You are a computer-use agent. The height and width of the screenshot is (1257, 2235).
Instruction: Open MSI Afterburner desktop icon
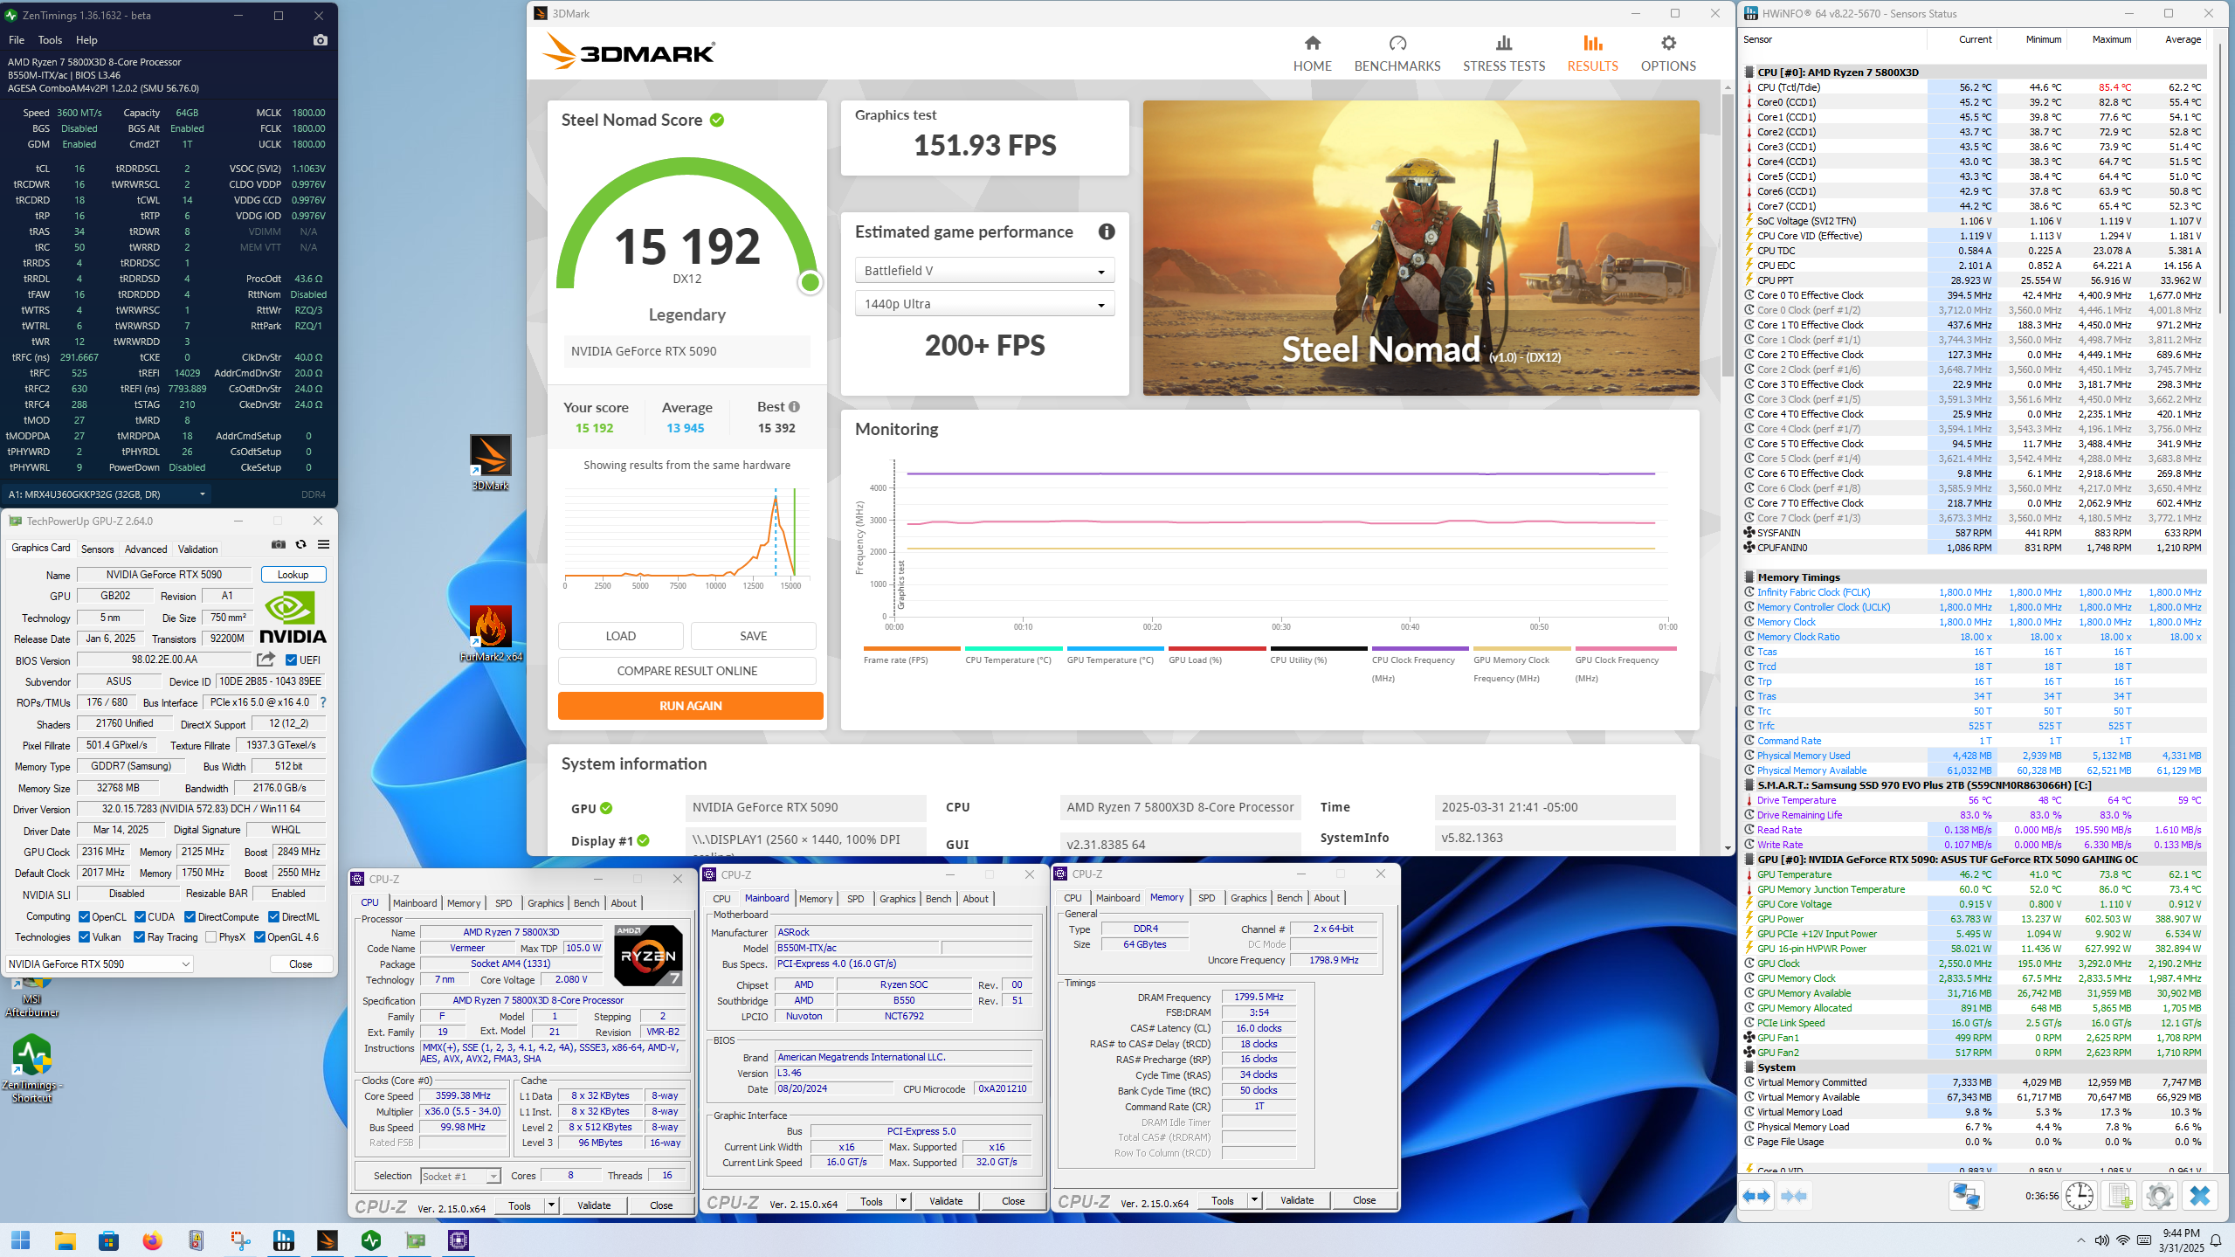(x=31, y=999)
